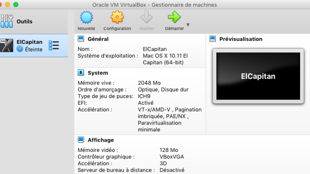Click the window title 'Oracle VM VirtualBox' text
The image size is (310, 174).
click(x=119, y=5)
